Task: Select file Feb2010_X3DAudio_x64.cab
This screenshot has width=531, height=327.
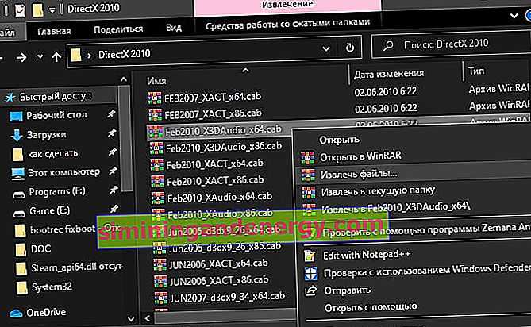Action: click(x=223, y=130)
